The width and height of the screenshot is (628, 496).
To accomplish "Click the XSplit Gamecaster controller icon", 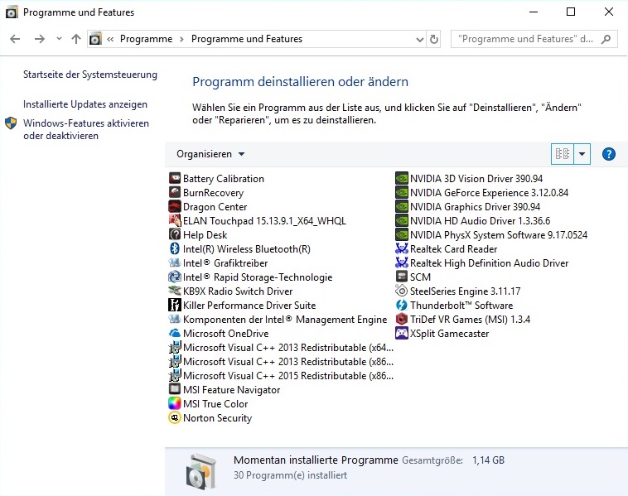I will [401, 333].
